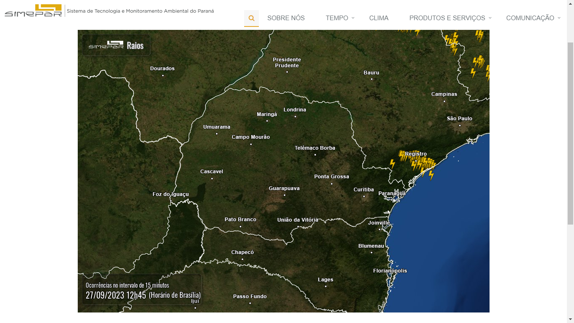Click the Presidente Prudente label
Screen dimensions: 574x323
coord(287,63)
